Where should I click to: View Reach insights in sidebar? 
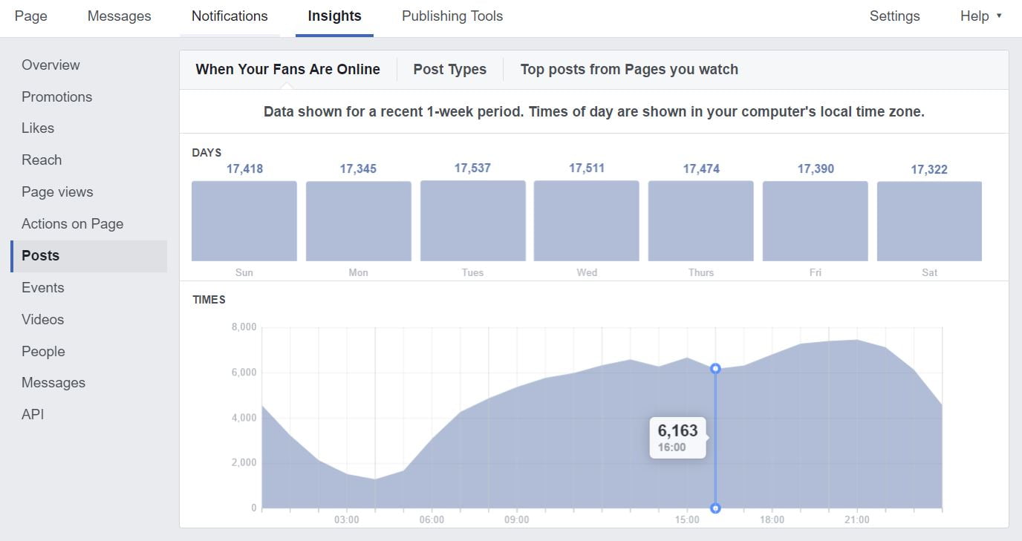[42, 160]
